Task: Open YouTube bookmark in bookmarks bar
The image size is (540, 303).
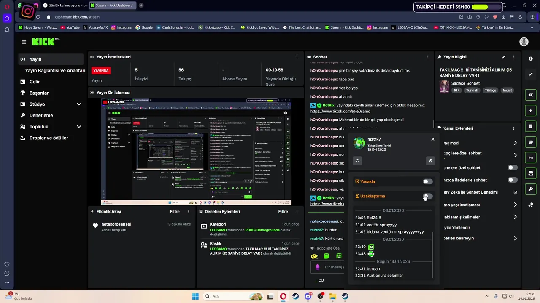Action: pyautogui.click(x=70, y=27)
